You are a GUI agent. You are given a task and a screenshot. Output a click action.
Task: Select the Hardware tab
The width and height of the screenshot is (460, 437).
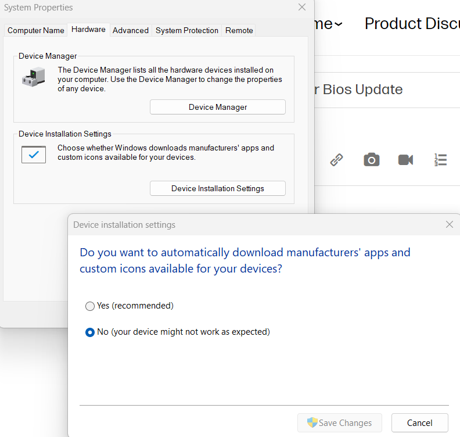(88, 30)
